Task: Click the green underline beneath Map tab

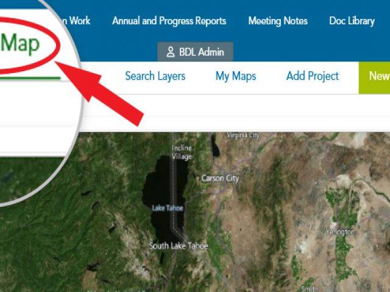Action: tap(30, 78)
